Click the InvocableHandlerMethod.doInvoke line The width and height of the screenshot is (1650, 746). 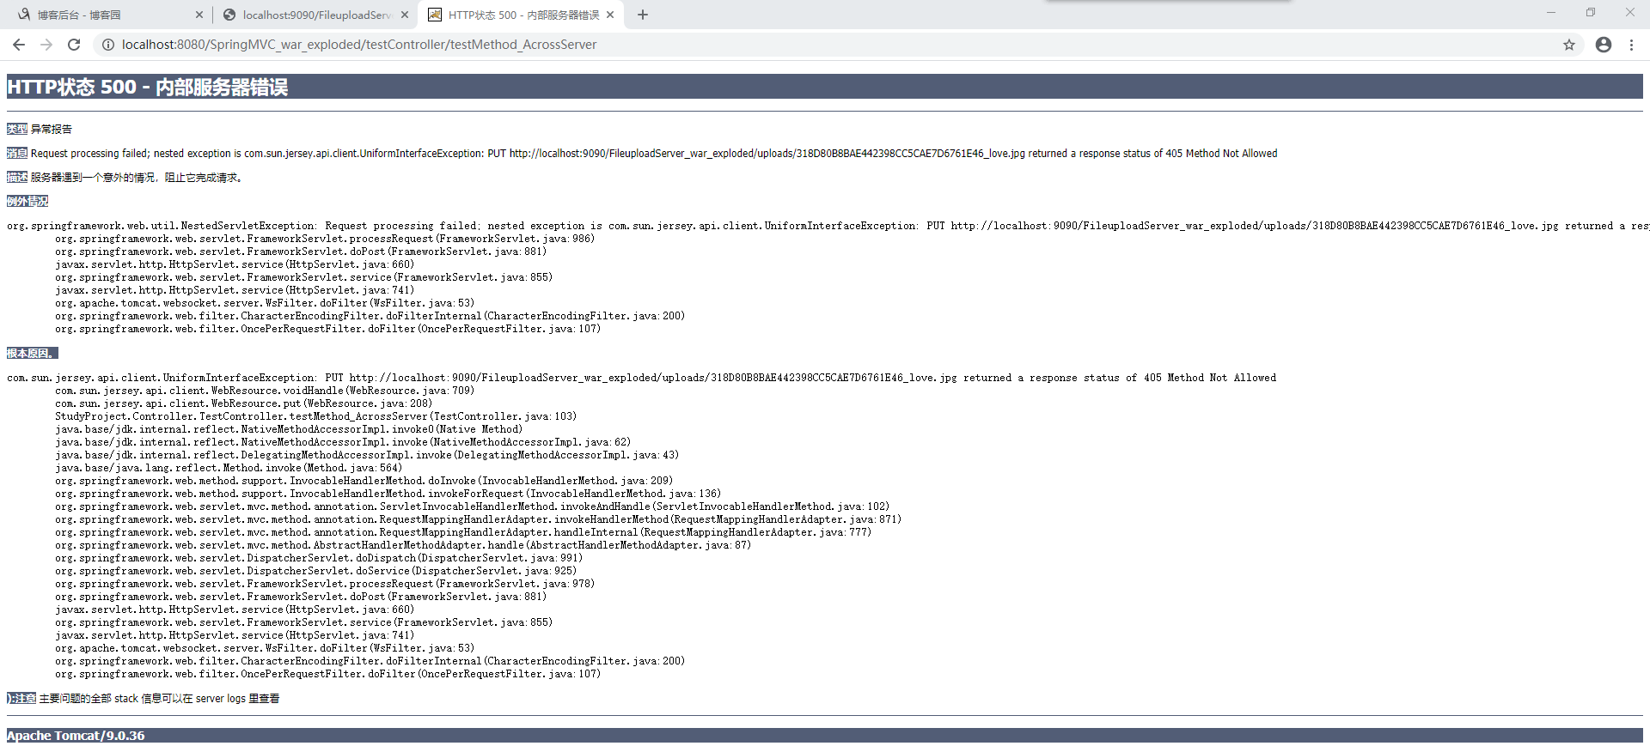[x=364, y=481]
